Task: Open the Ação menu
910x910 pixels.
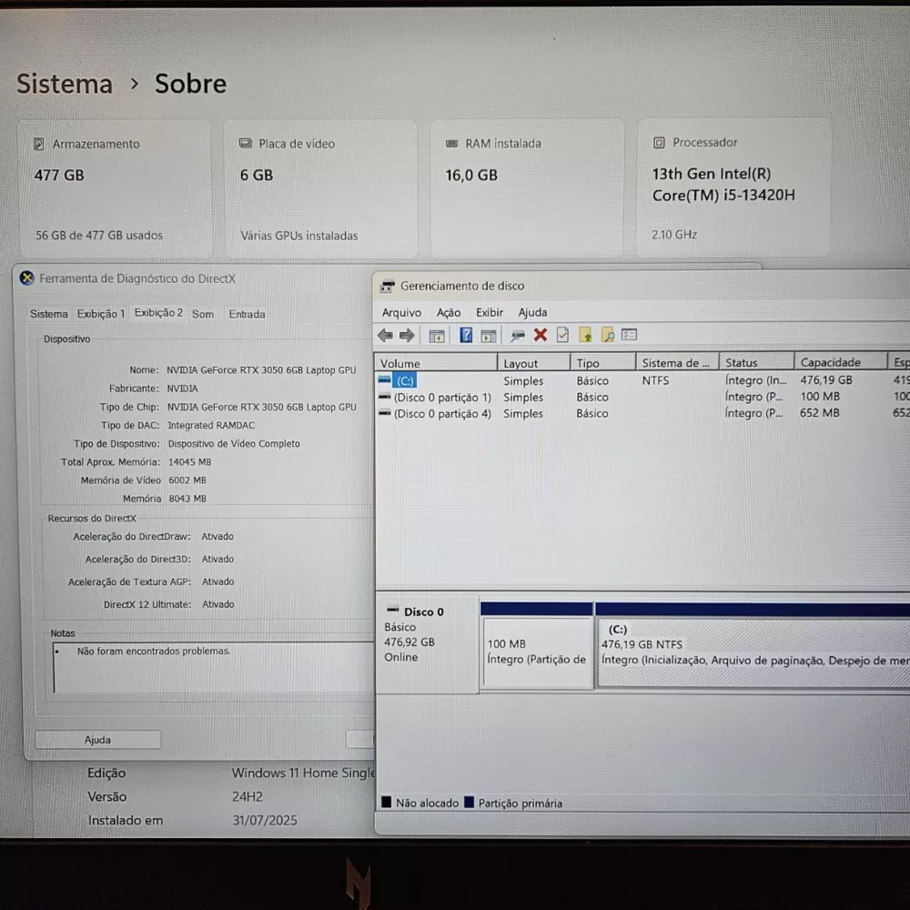Action: [448, 313]
